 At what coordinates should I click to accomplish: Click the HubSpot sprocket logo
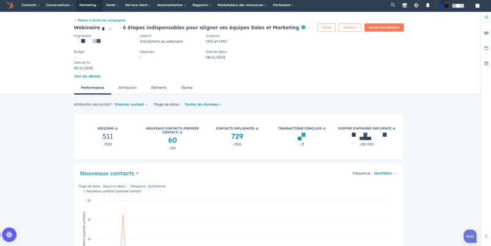[10, 6]
